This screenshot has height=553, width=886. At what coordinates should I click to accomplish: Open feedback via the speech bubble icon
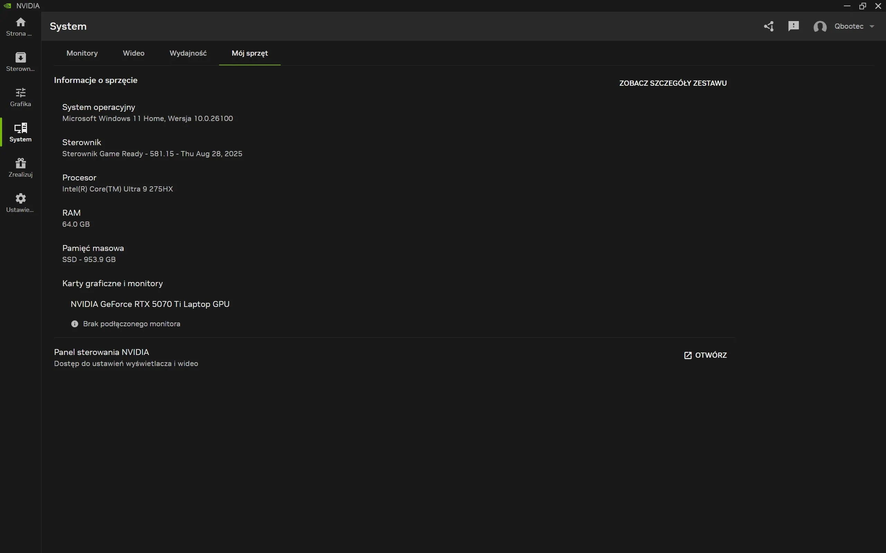793,26
